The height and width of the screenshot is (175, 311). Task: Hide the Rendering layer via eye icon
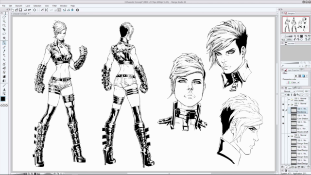283,110
